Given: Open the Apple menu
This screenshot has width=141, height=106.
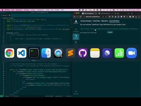Looking at the screenshot, I should point(2,10).
